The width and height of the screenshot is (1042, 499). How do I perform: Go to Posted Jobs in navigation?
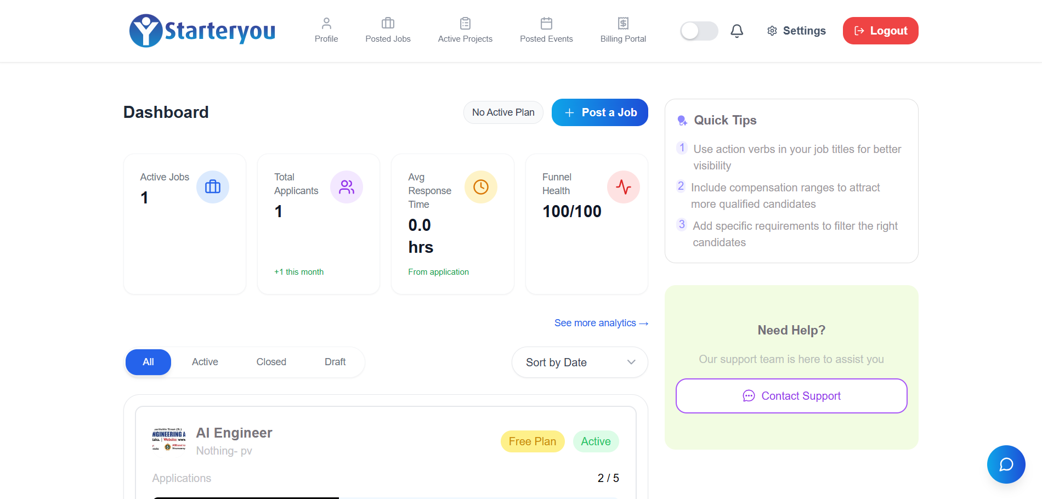coord(388,31)
